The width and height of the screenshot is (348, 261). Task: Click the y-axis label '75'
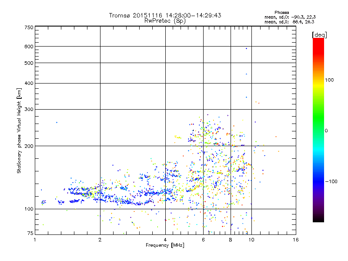tap(30, 233)
